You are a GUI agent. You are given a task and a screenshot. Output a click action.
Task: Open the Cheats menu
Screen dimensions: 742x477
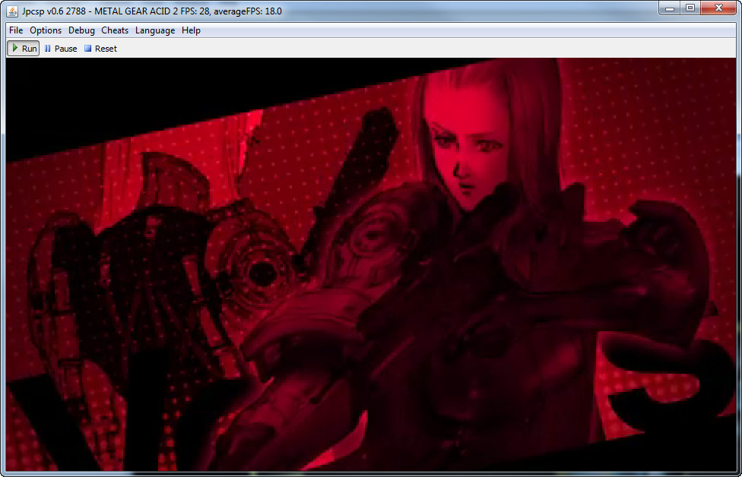click(x=115, y=30)
